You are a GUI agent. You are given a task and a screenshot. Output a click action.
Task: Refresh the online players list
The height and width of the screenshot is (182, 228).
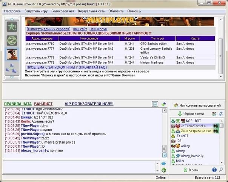(221, 114)
